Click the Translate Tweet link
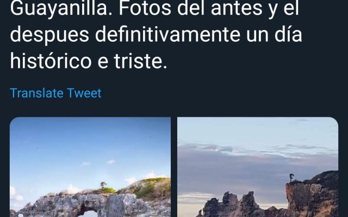Image resolution: width=348 pixels, height=217 pixels. tap(55, 93)
